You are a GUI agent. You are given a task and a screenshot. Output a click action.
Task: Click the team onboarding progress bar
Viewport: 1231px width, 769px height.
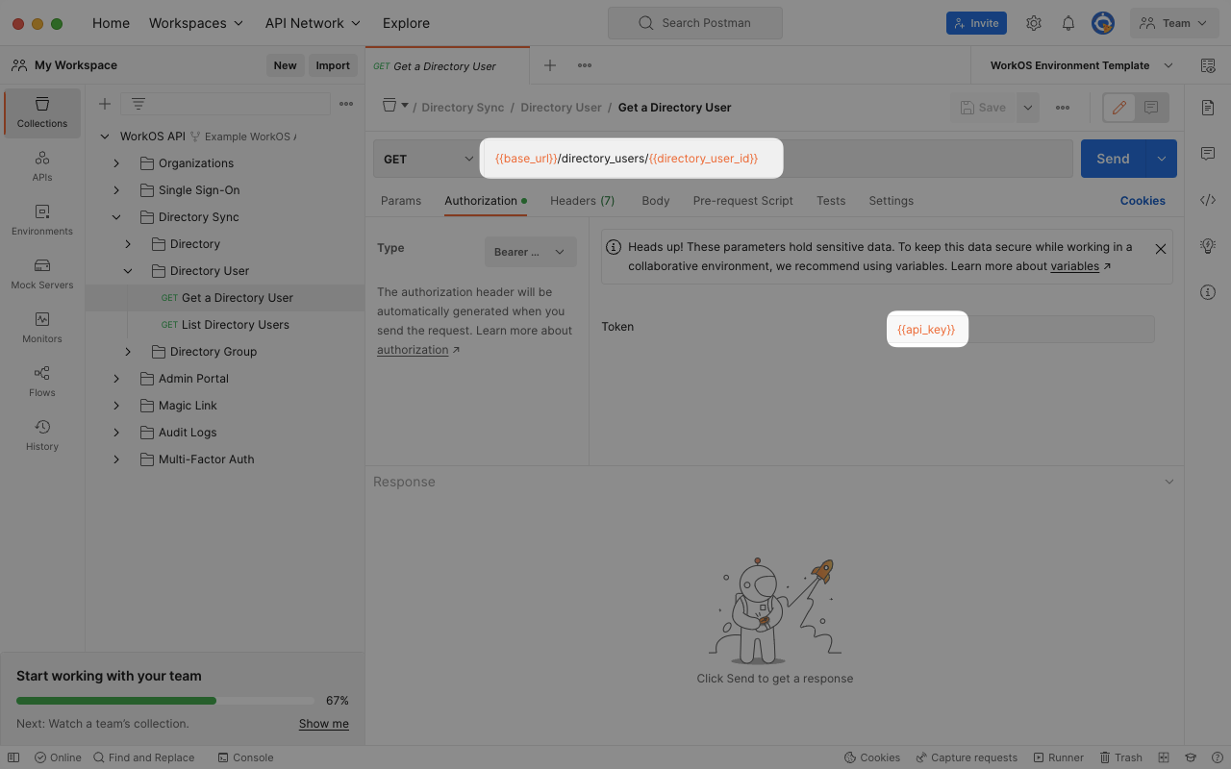coord(163,701)
